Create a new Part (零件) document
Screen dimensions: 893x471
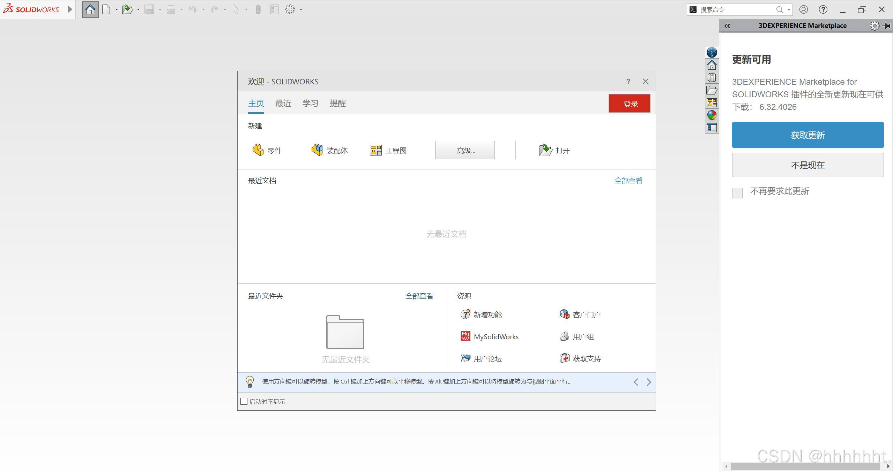[267, 150]
